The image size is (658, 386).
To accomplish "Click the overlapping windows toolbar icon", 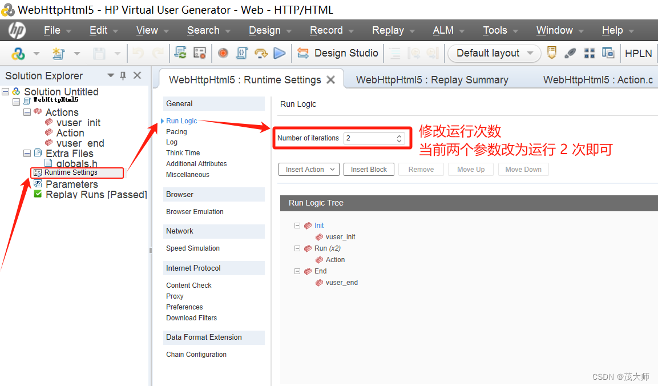I will pyautogui.click(x=608, y=53).
